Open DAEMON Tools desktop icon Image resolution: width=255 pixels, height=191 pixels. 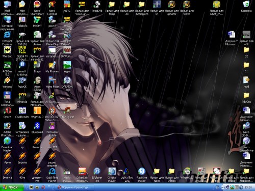pos(67,80)
